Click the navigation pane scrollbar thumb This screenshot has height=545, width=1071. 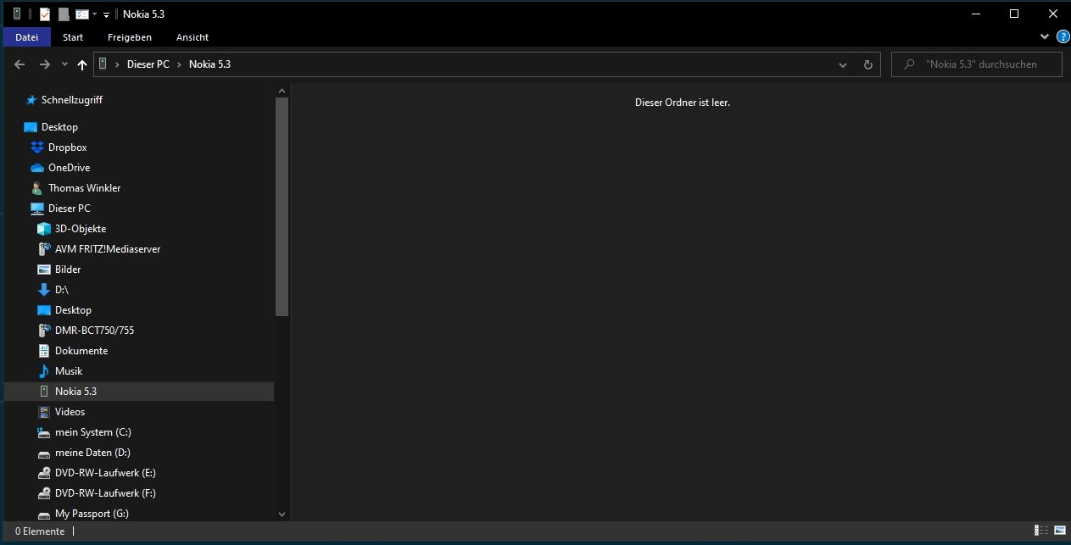coord(282,207)
